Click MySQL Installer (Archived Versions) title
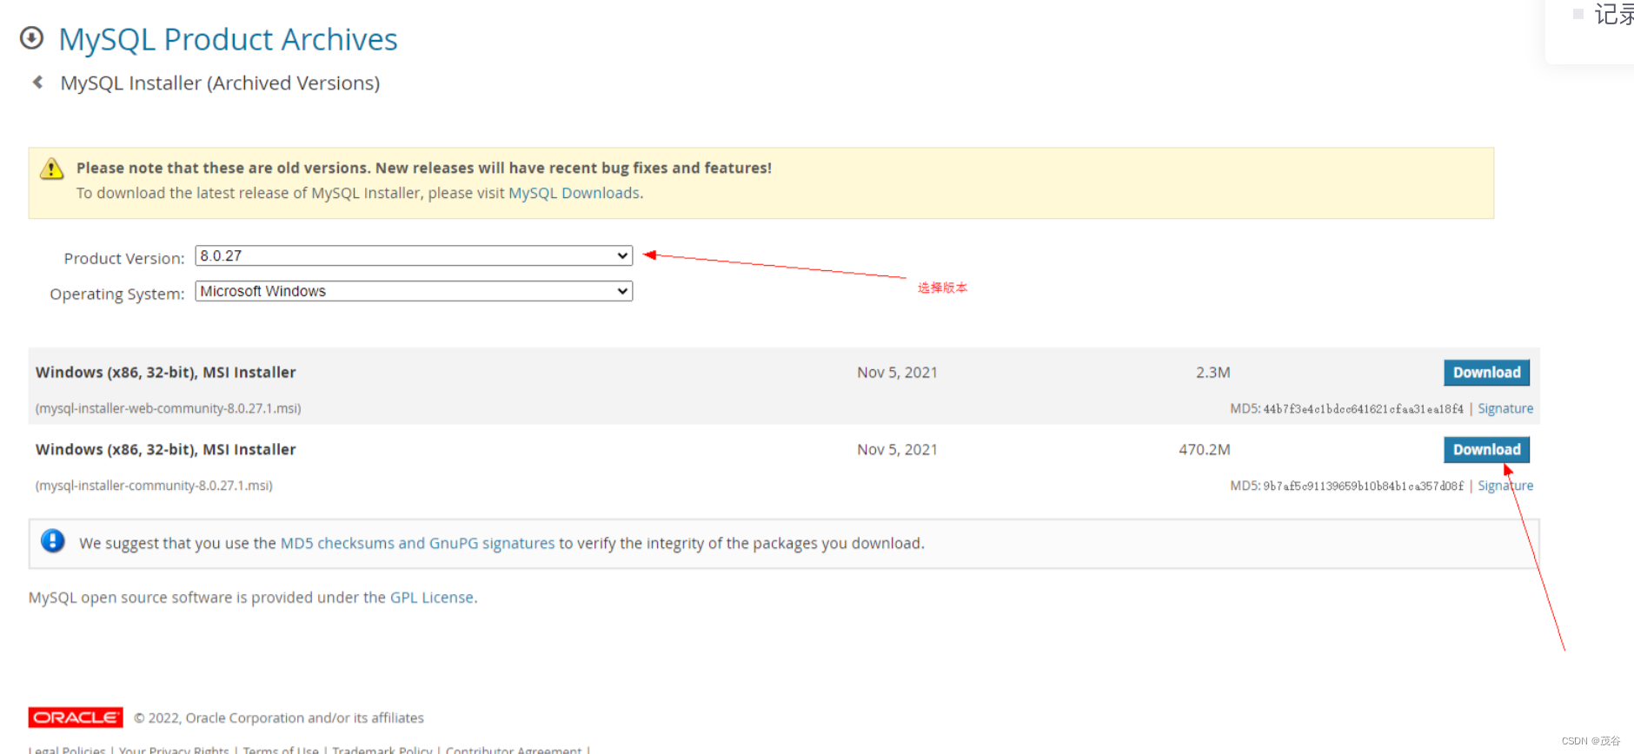The height and width of the screenshot is (754, 1634). click(220, 83)
